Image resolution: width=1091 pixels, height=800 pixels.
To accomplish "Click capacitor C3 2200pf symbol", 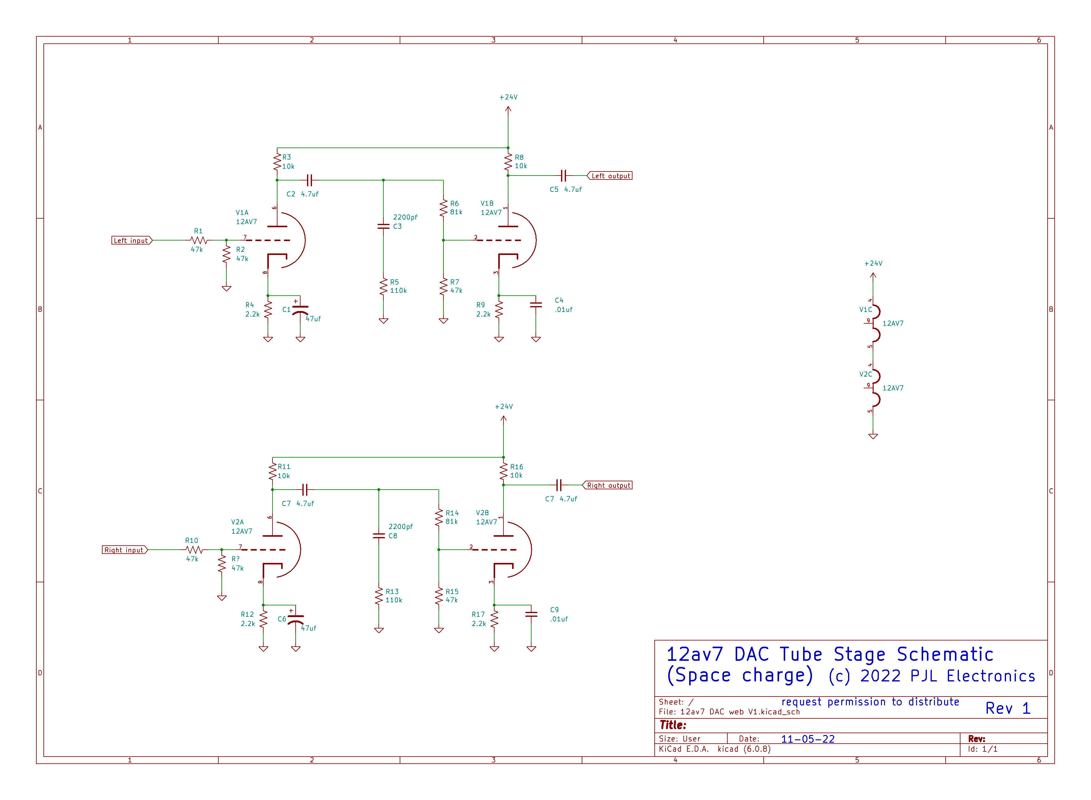I will [383, 226].
